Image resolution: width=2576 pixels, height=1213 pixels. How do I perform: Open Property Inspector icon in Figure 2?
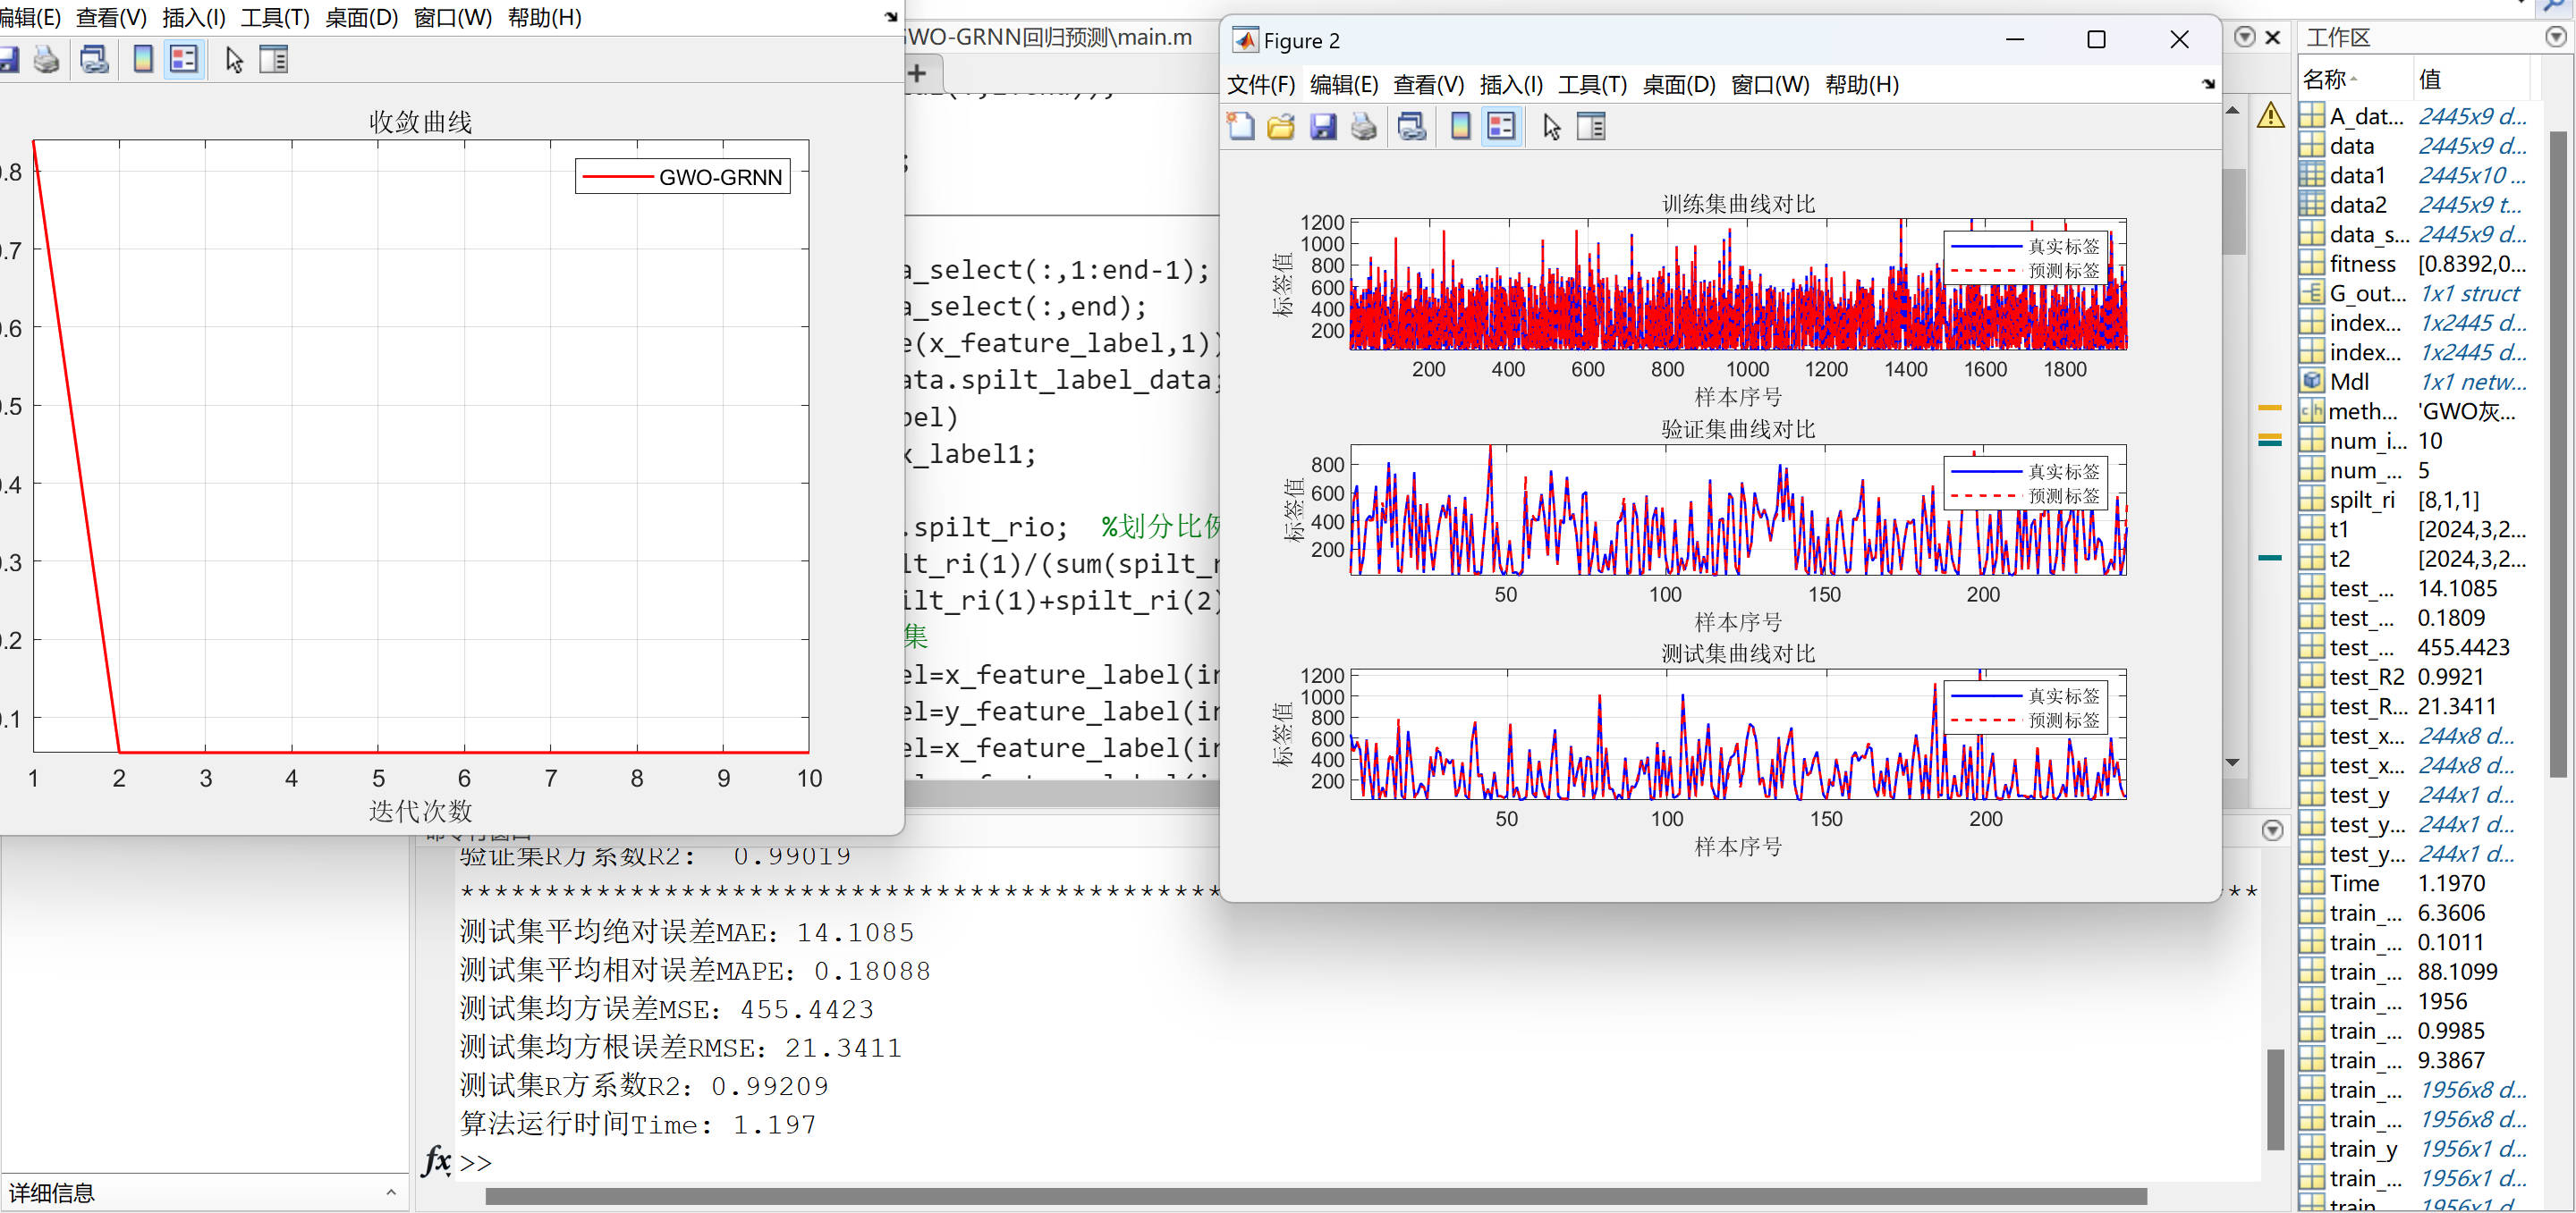1590,127
